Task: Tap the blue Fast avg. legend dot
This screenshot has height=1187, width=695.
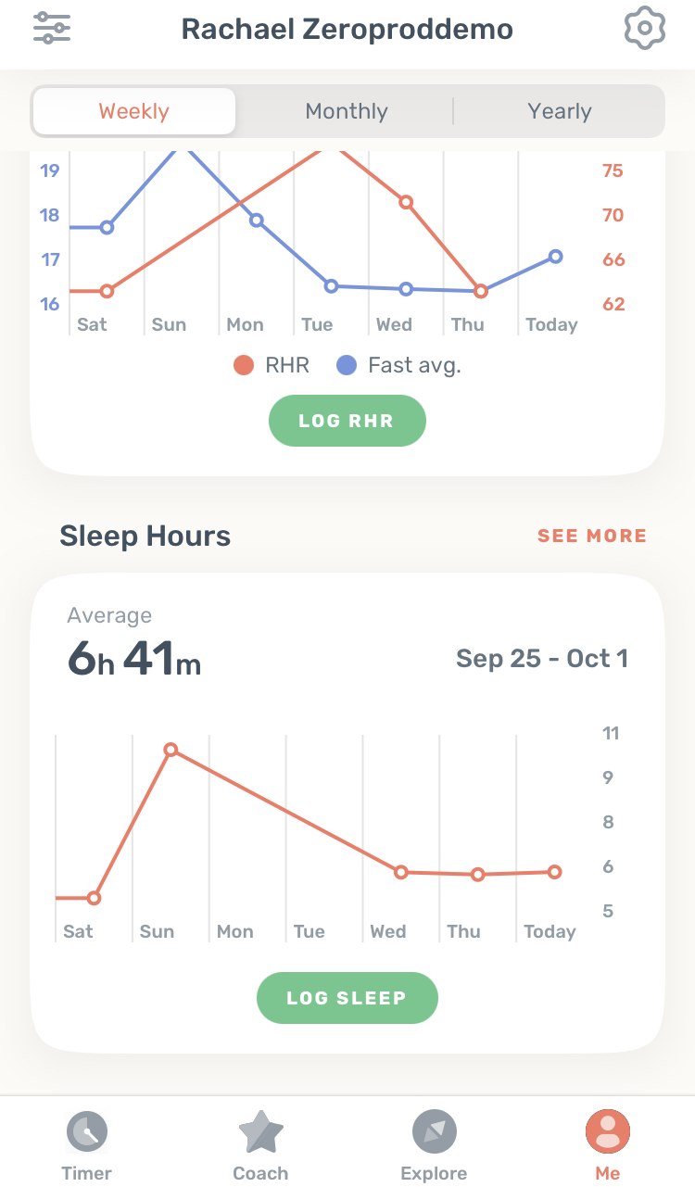Action: pos(347,365)
